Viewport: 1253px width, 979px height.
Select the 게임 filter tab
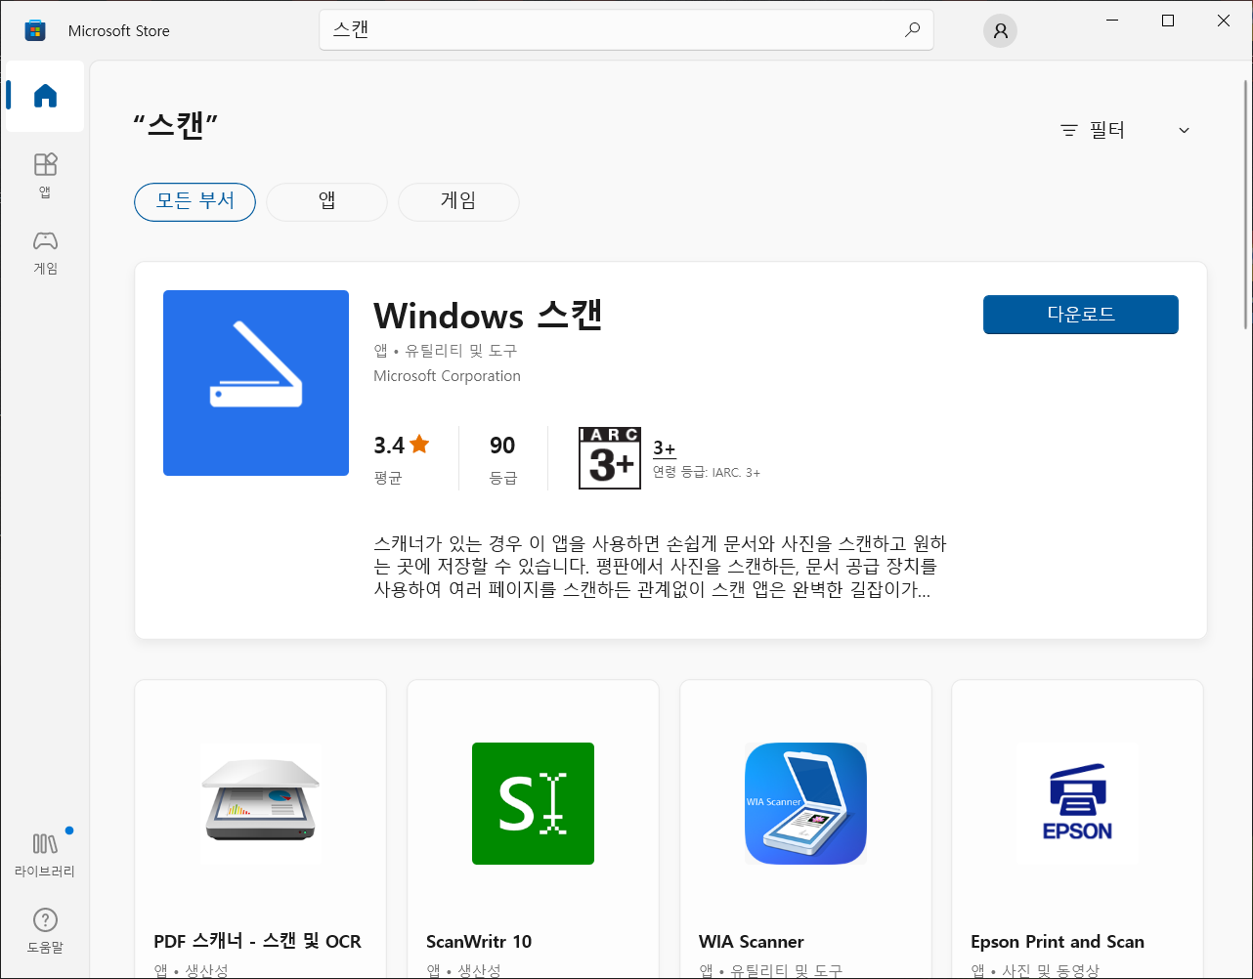coord(458,202)
